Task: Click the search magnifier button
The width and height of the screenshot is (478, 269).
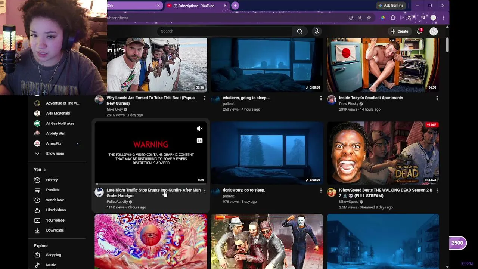Action: tap(299, 31)
